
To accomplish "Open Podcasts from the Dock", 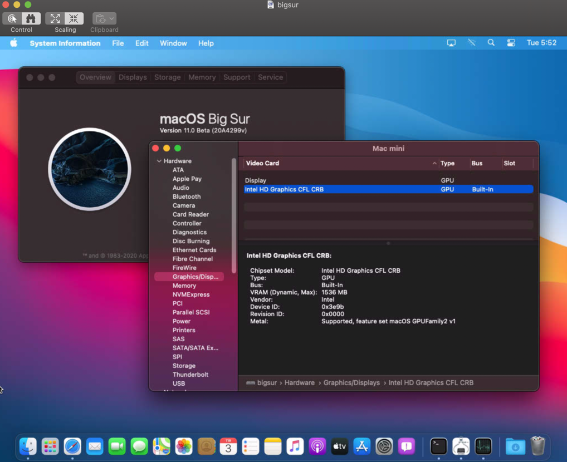I will (317, 446).
